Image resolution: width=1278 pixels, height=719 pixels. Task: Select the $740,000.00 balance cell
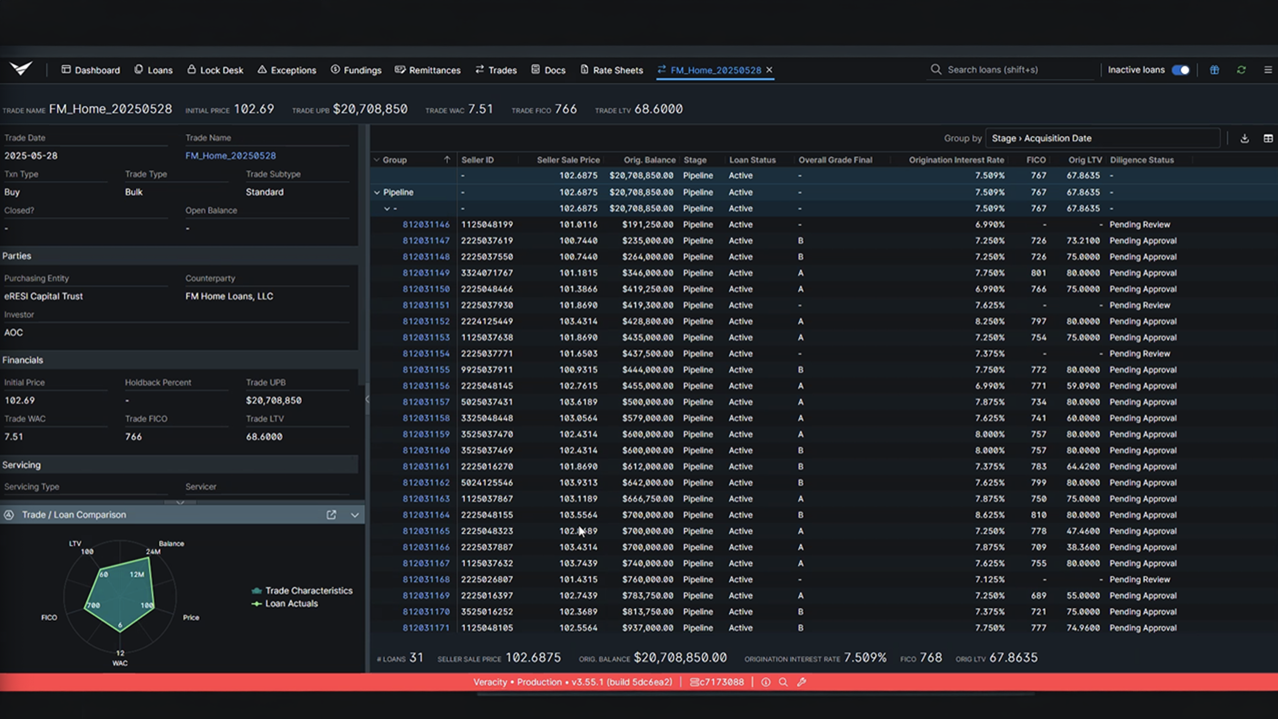coord(647,563)
